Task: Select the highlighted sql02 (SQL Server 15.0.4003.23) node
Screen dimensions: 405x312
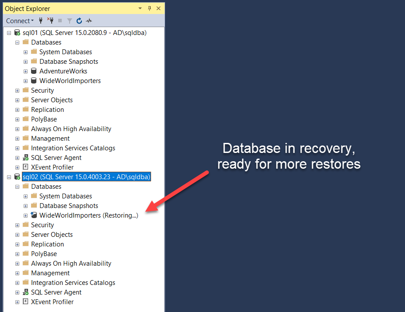Action: point(86,177)
